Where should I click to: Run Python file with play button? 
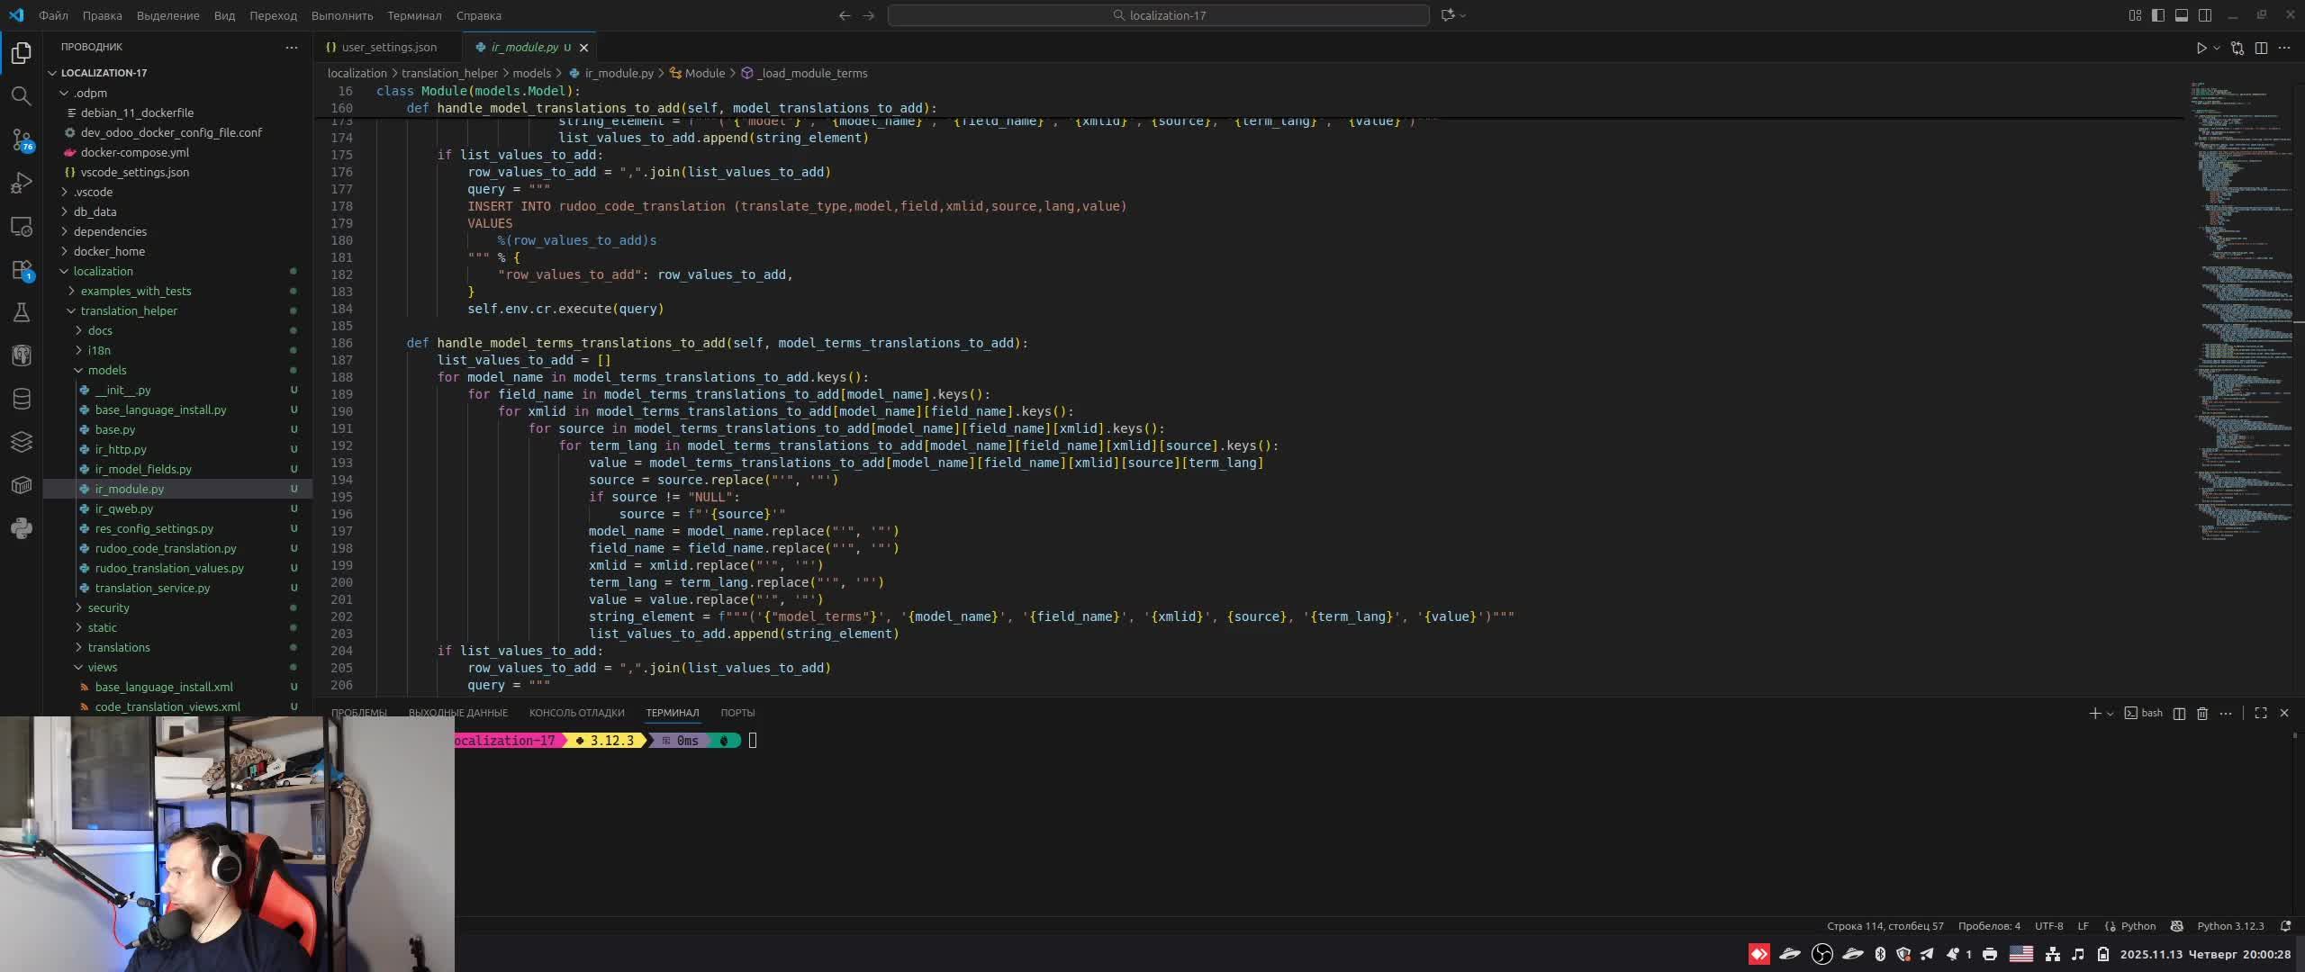click(x=2201, y=48)
